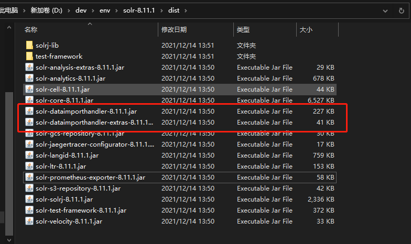Select solr-dataimporthandler-8.11.1.jar file name
This screenshot has width=411, height=244.
pyautogui.click(x=86, y=111)
